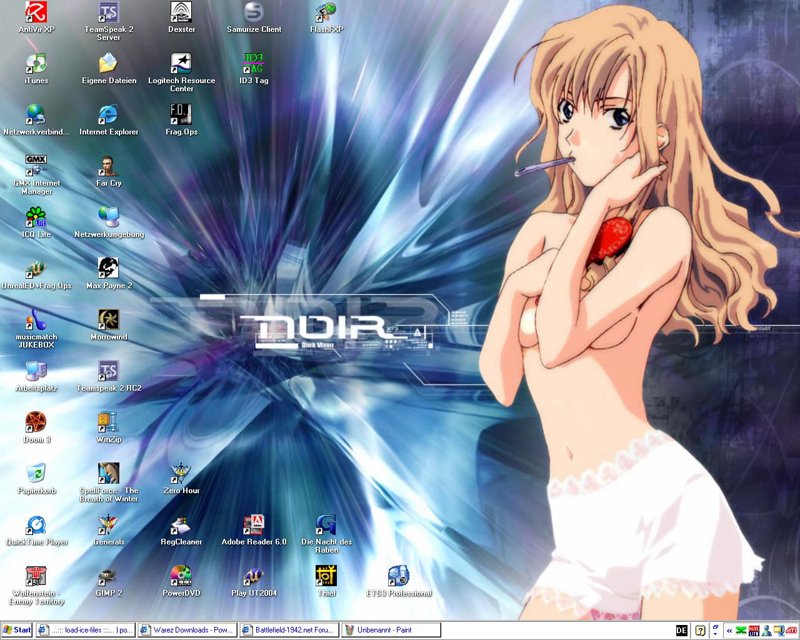Click the ICQ Lite tray icon
This screenshot has height=640, width=800.
(754, 631)
